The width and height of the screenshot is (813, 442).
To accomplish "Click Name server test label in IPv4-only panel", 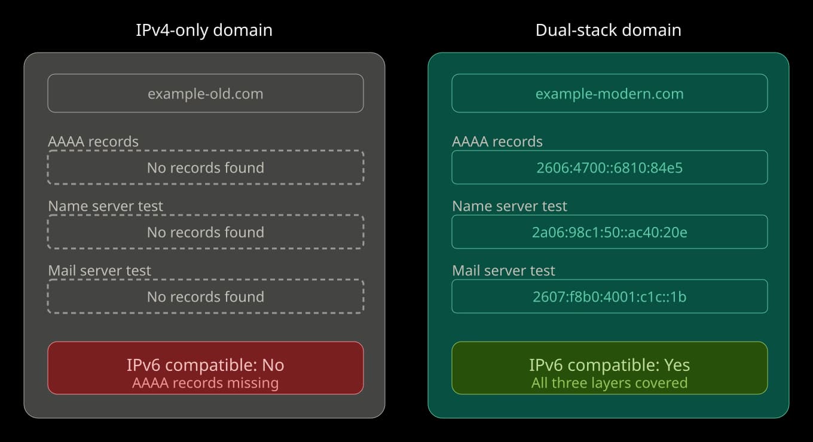I will (x=106, y=206).
